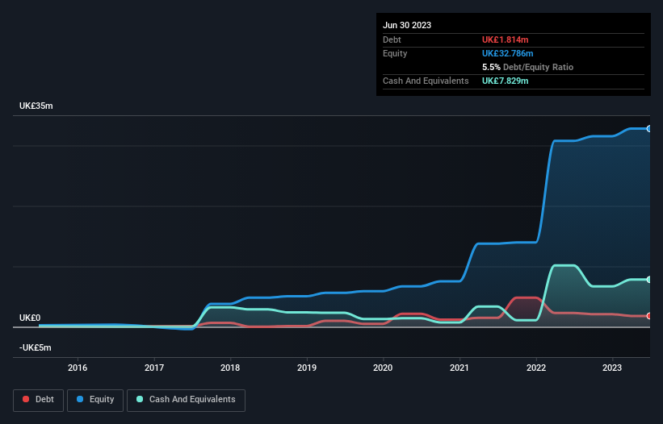Toggle Cash And Equivalents legend button
663x424 pixels.
[x=186, y=400]
